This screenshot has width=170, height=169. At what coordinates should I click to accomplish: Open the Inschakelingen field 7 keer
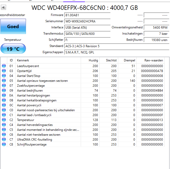tap(156, 34)
